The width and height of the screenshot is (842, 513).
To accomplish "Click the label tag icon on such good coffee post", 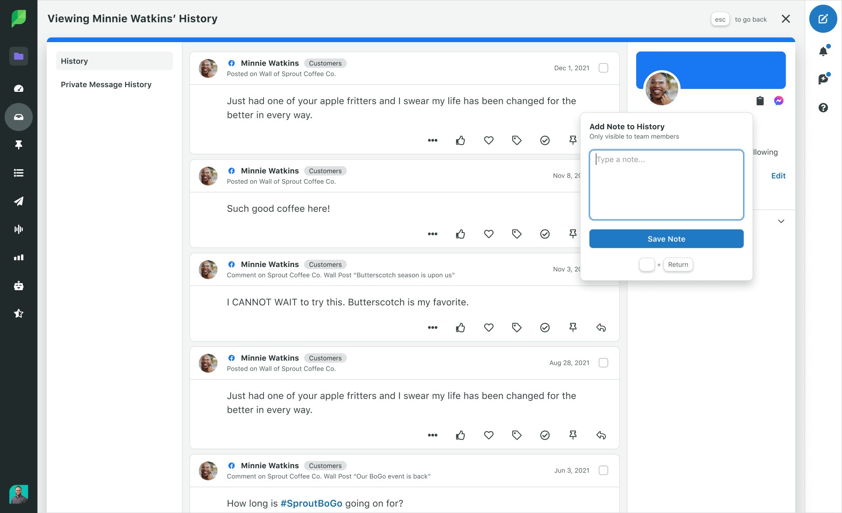I will (x=517, y=234).
